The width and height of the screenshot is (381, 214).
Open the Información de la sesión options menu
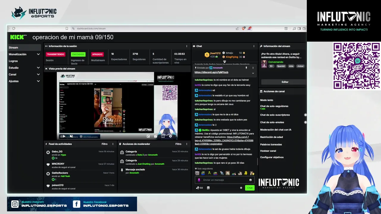pos(187,46)
